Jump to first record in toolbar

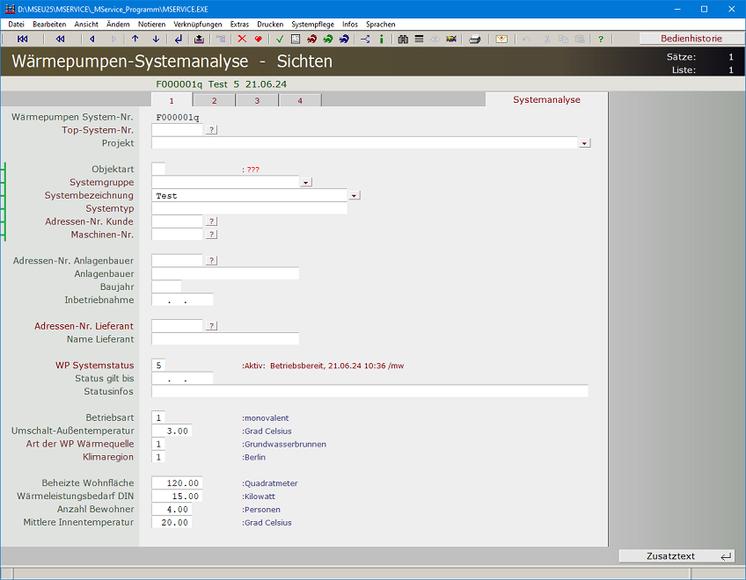[22, 39]
